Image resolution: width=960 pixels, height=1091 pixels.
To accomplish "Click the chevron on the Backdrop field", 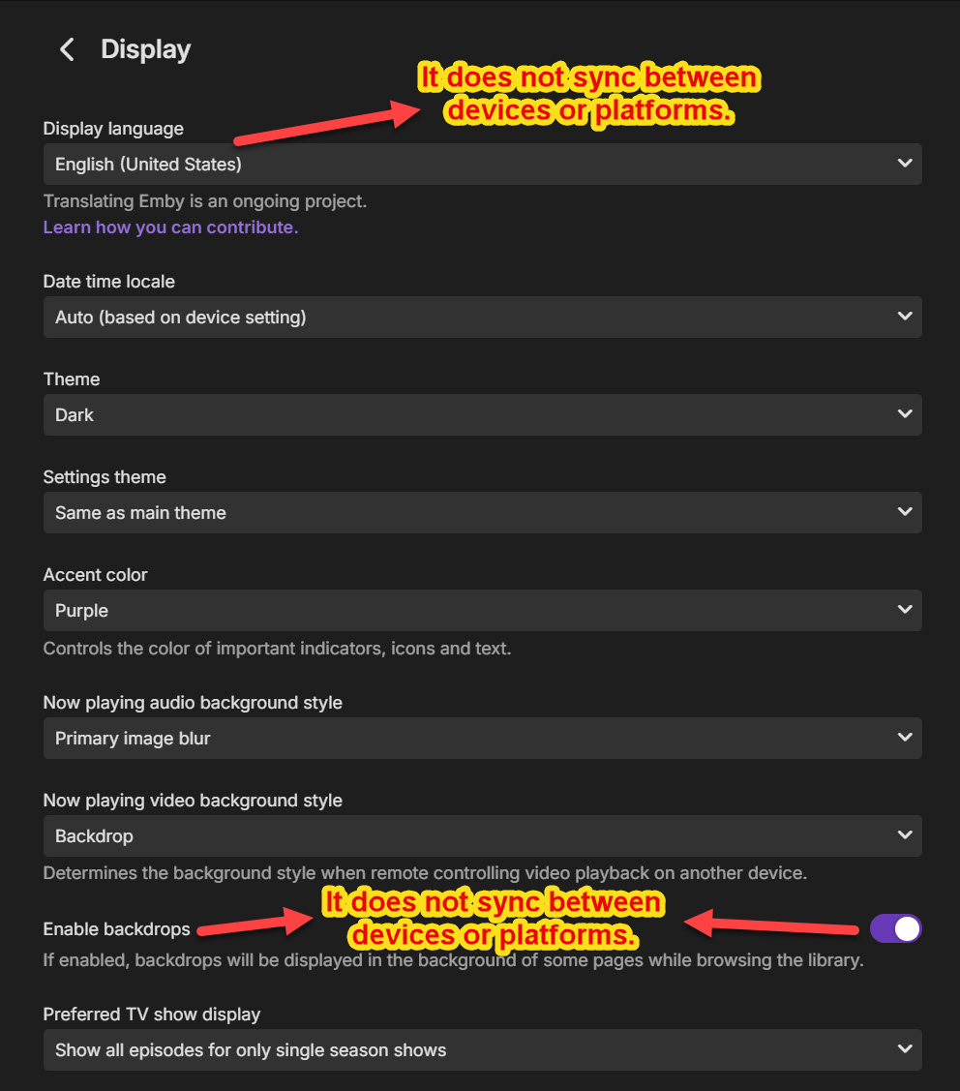I will pyautogui.click(x=905, y=835).
